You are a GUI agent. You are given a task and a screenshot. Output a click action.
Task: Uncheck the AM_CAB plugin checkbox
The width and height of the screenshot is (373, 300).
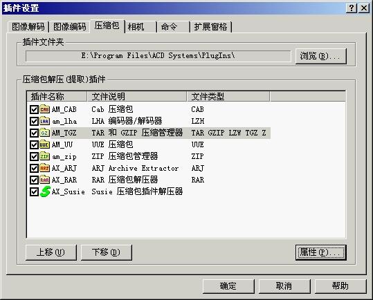click(34, 109)
